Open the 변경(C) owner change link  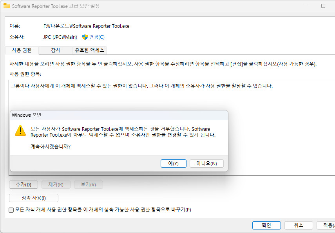click(96, 37)
